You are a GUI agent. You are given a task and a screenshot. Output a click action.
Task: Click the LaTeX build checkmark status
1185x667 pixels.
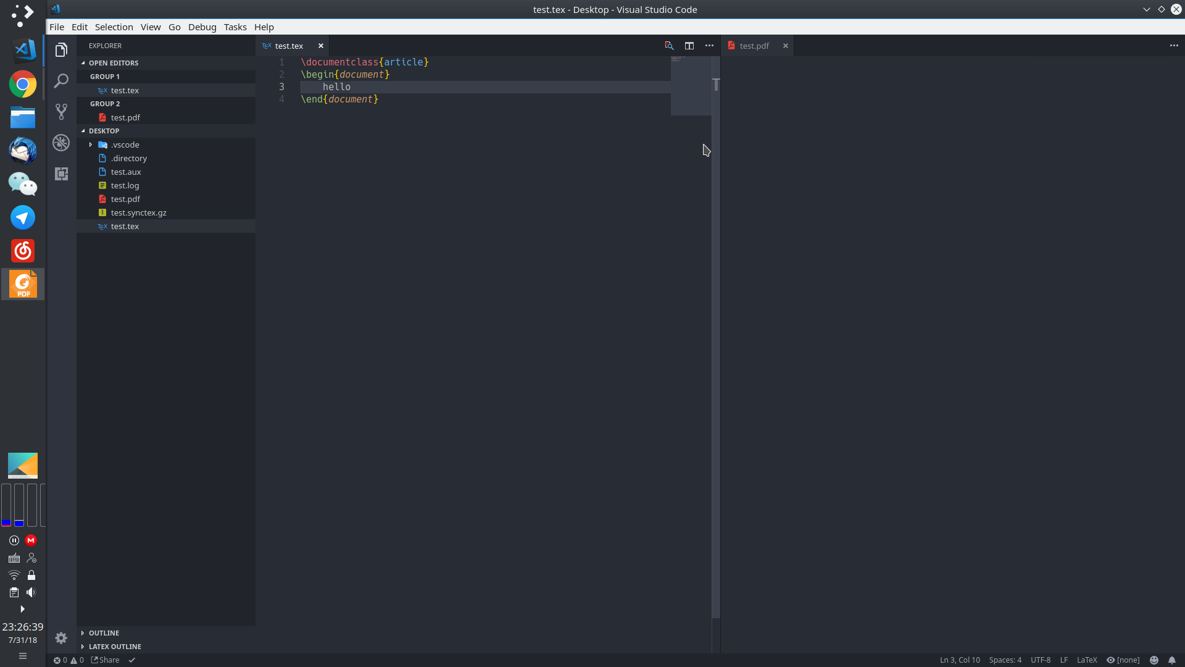132,660
